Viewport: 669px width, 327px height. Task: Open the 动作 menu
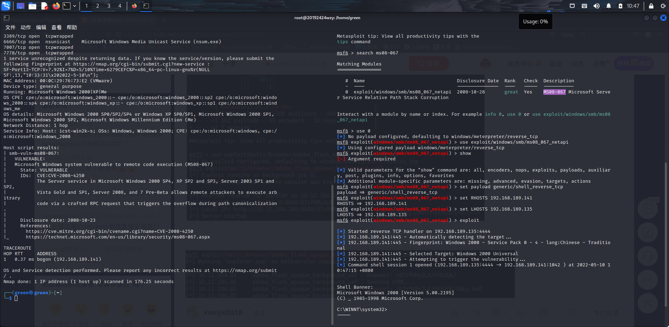(26, 28)
